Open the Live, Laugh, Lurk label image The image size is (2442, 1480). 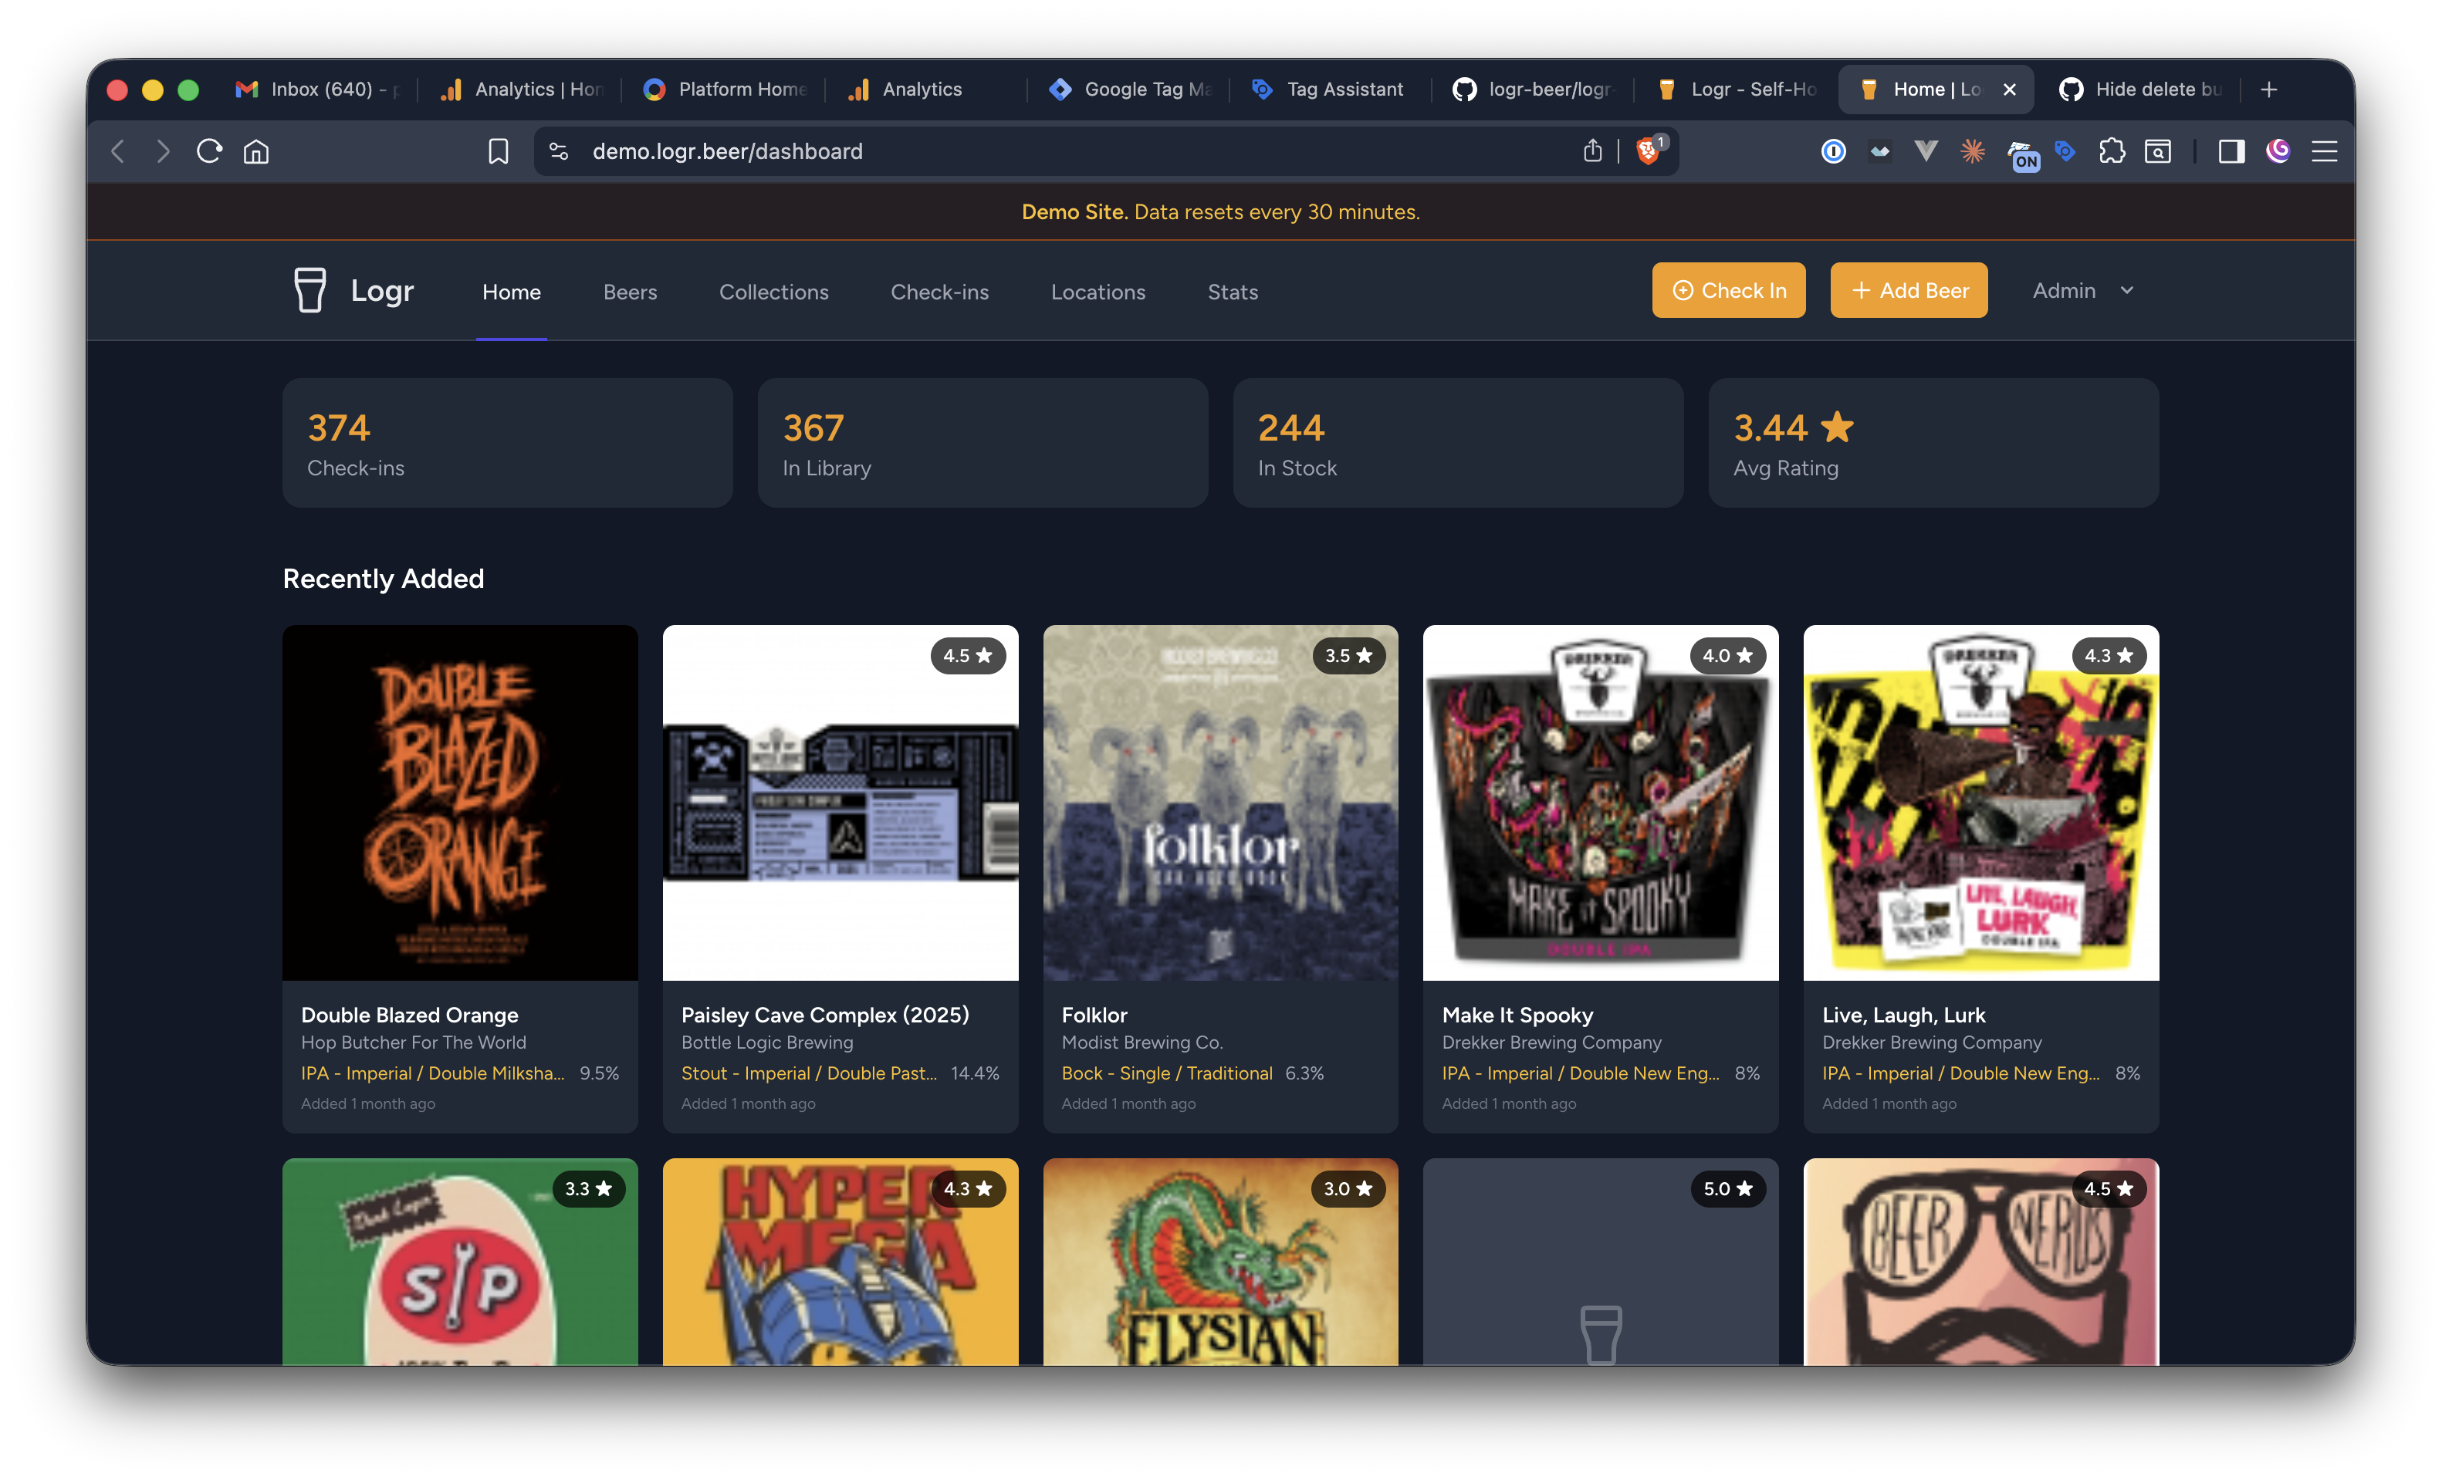pos(1981,803)
